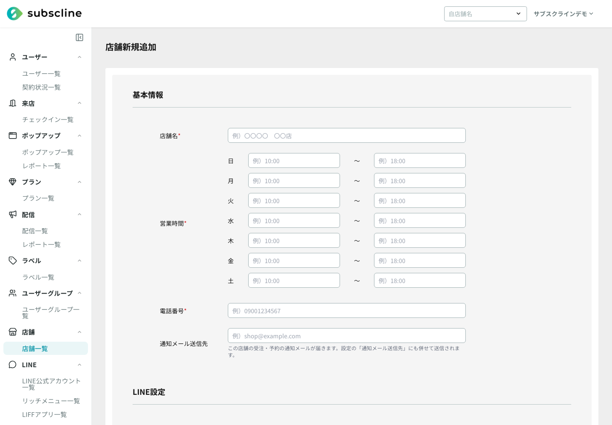Collapse the プラン section chevron
The width and height of the screenshot is (612, 425).
tap(79, 182)
